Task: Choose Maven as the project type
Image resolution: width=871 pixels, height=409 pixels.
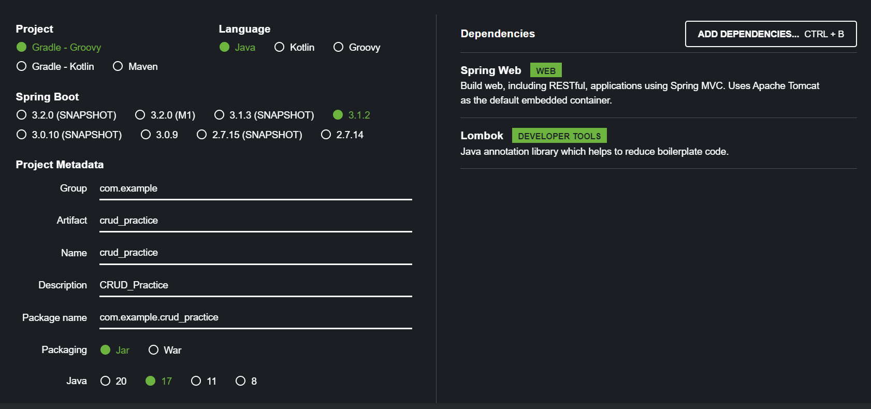Action: pos(136,66)
